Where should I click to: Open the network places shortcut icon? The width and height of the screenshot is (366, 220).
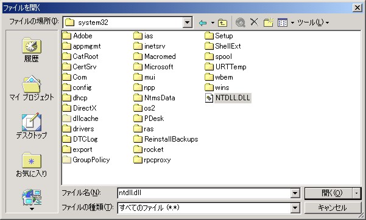point(32,197)
